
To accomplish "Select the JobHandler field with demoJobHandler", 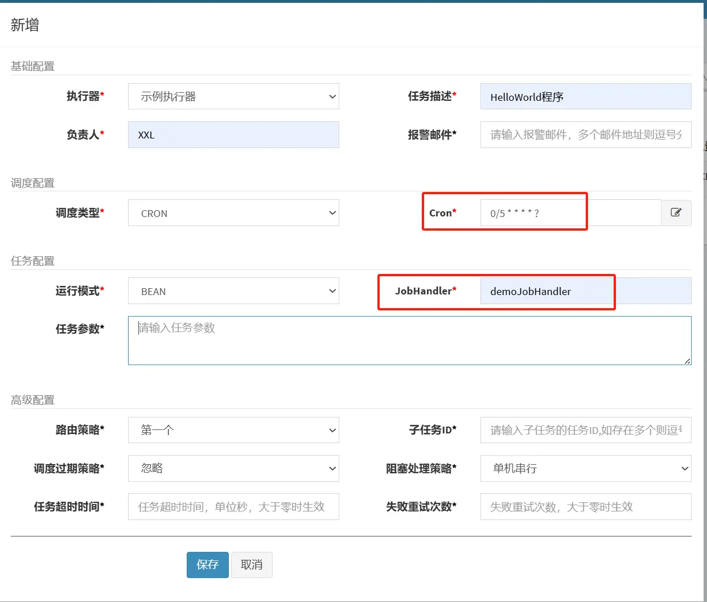I will [x=585, y=291].
